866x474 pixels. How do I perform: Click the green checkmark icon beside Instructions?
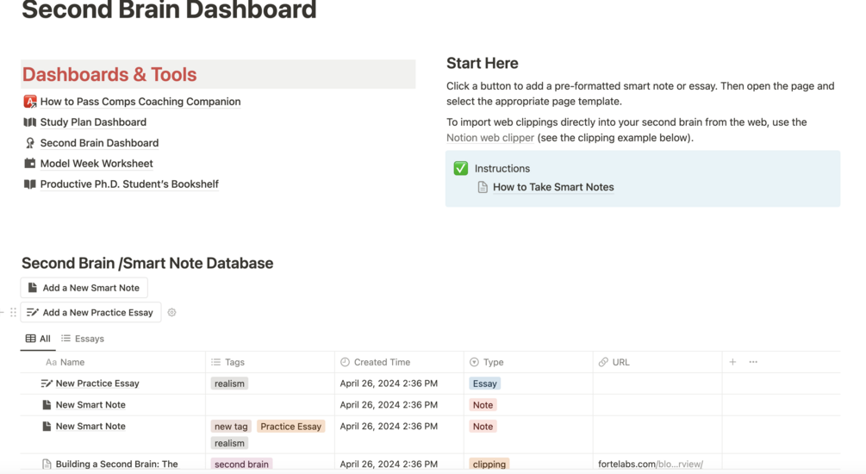(461, 169)
